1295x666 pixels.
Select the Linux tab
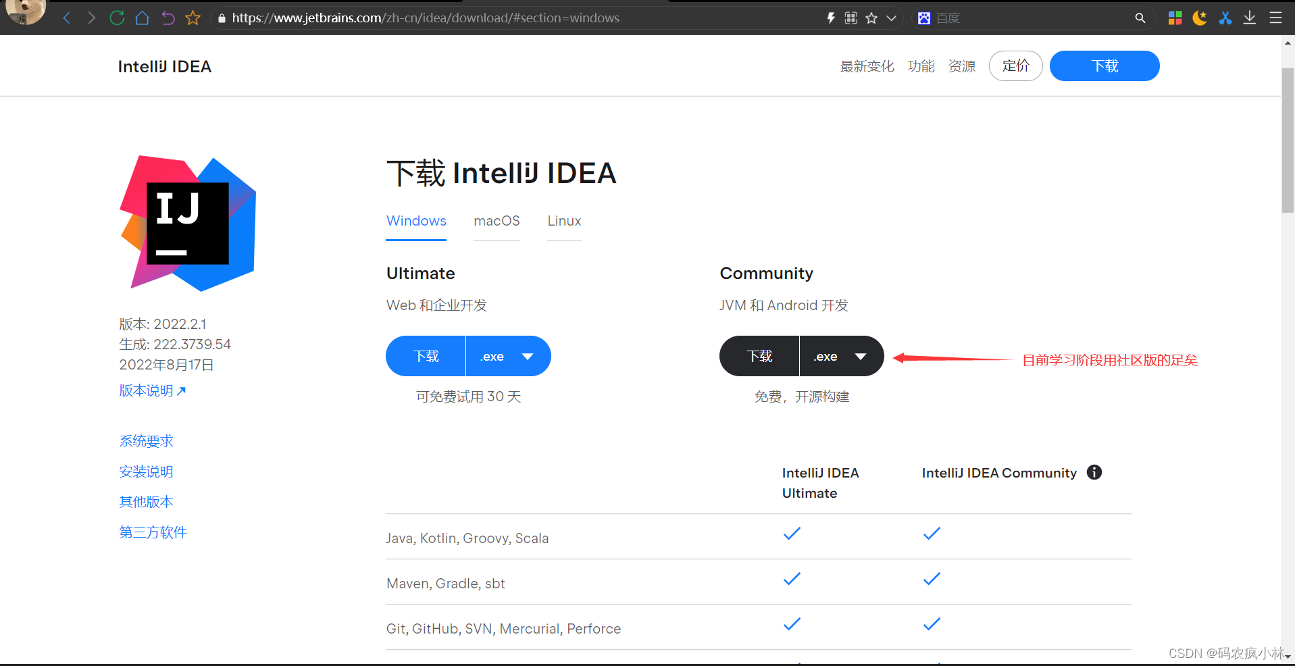click(564, 221)
